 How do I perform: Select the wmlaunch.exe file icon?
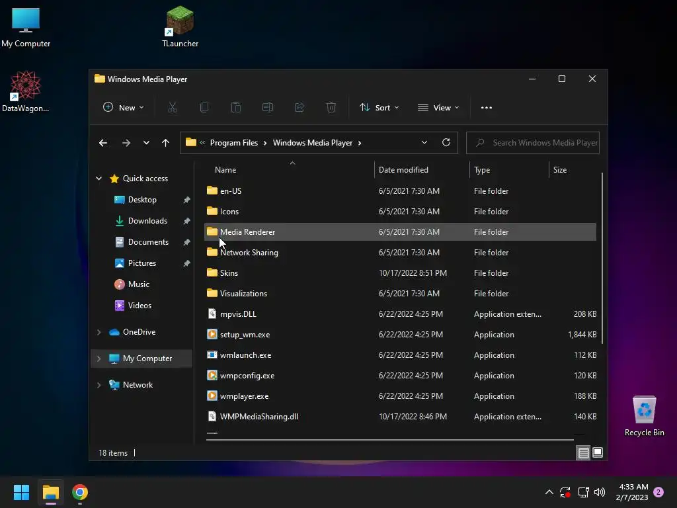pyautogui.click(x=212, y=355)
